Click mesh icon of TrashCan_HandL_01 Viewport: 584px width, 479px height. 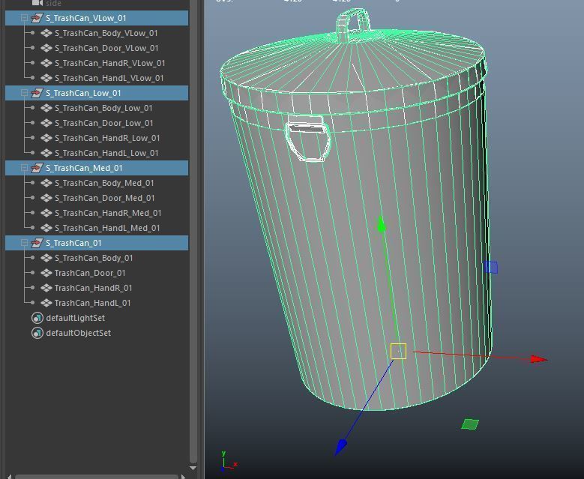click(46, 302)
